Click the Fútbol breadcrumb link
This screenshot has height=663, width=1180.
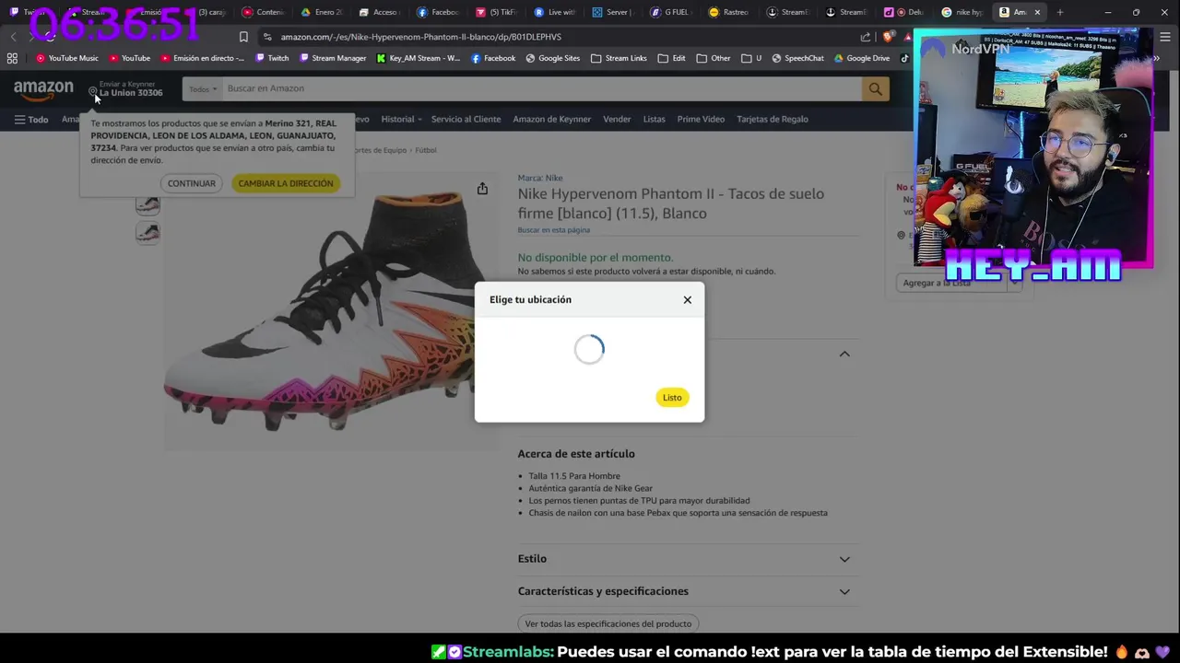426,150
